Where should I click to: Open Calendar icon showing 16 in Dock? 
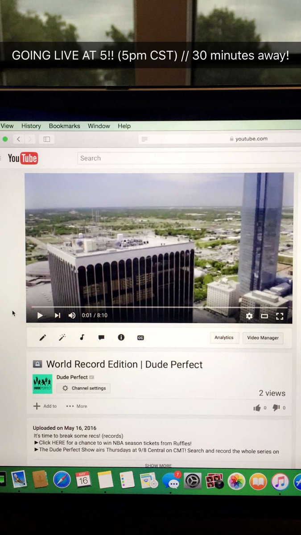pos(83,480)
